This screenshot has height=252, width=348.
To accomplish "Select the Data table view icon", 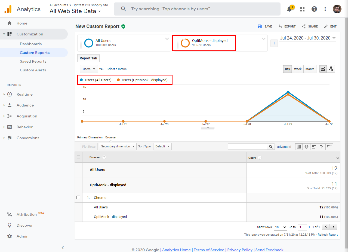I will pyautogui.click(x=299, y=147).
